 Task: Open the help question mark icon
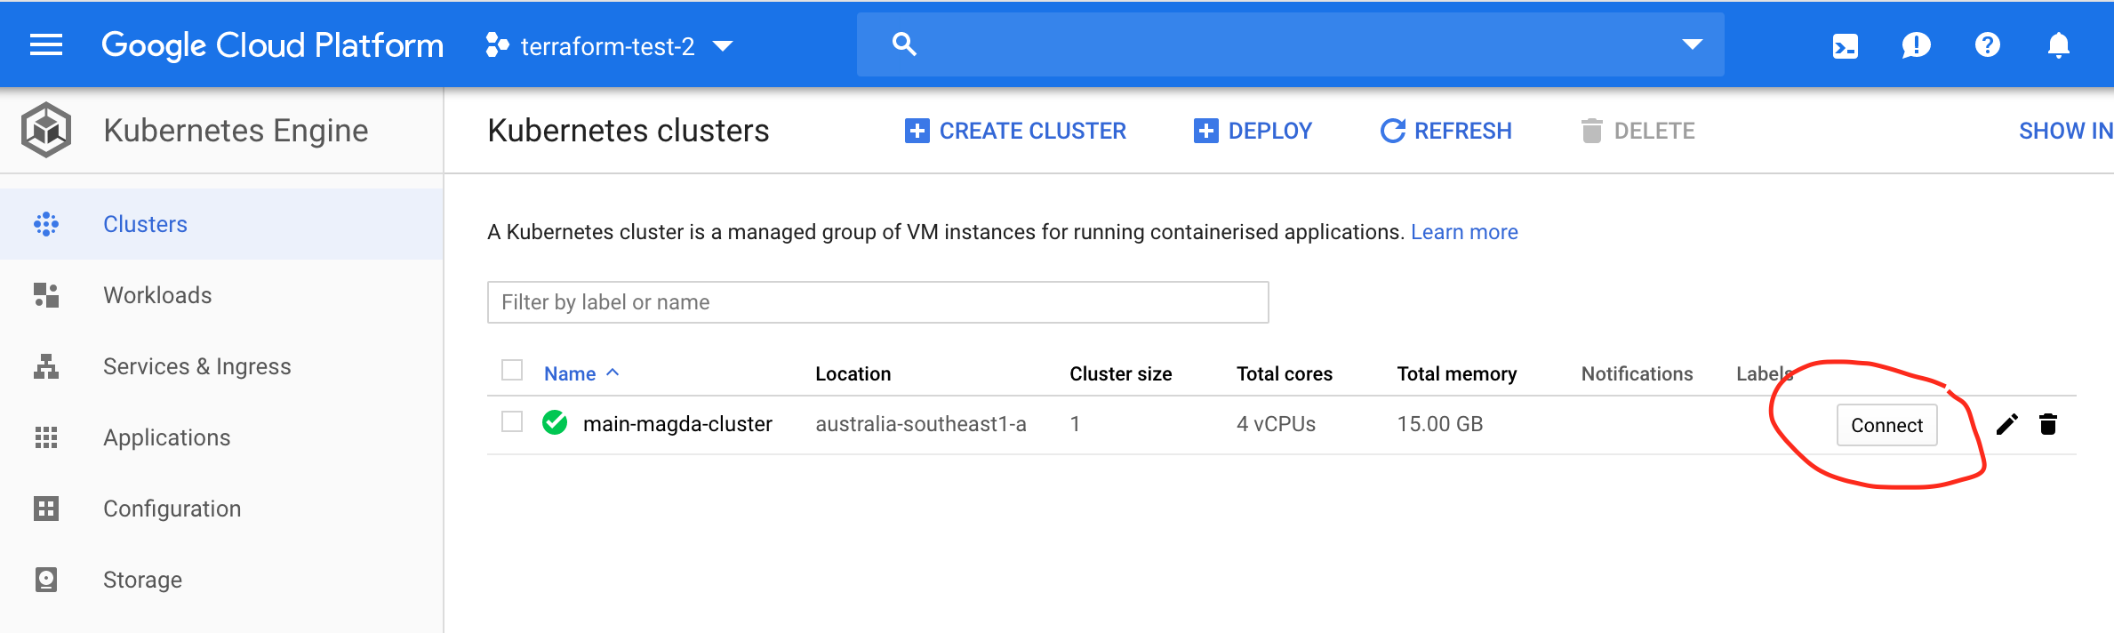click(1988, 44)
